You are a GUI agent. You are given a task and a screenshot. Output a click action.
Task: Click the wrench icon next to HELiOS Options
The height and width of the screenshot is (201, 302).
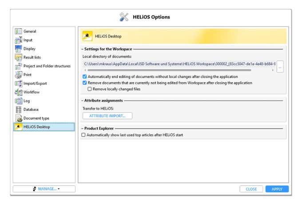(x=124, y=17)
